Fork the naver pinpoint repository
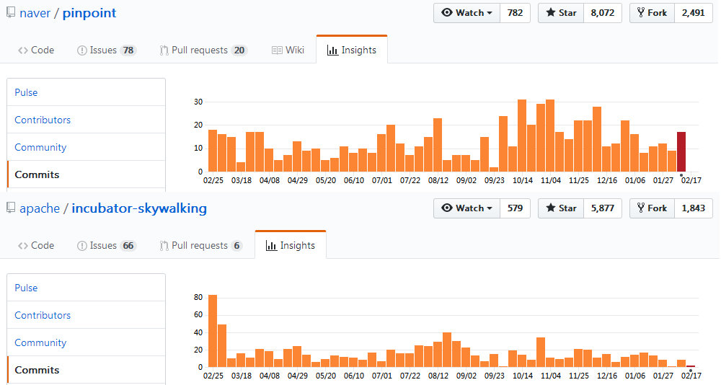Viewport: 721px width, 385px height. 652,13
